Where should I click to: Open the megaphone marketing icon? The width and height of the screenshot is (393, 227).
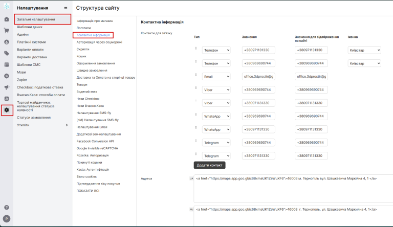(x=7, y=87)
